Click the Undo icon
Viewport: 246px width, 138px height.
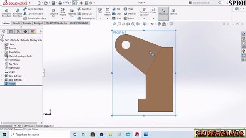pos(67,3)
